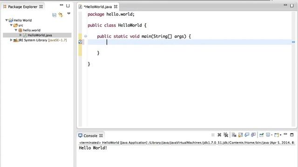Click 'package hello.world;' line in editor

pyautogui.click(x=111, y=14)
